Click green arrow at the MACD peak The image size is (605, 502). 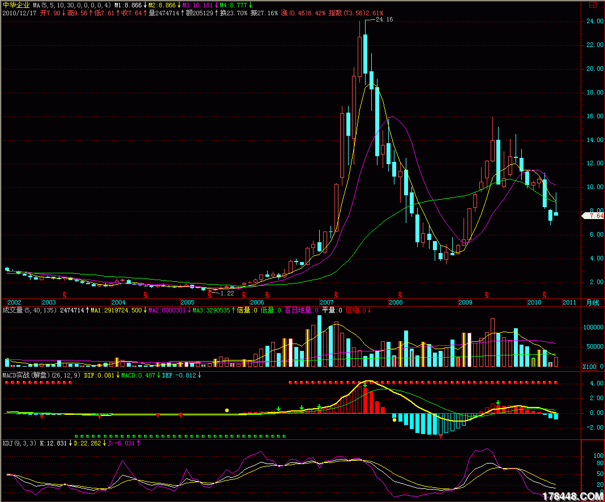365,384
